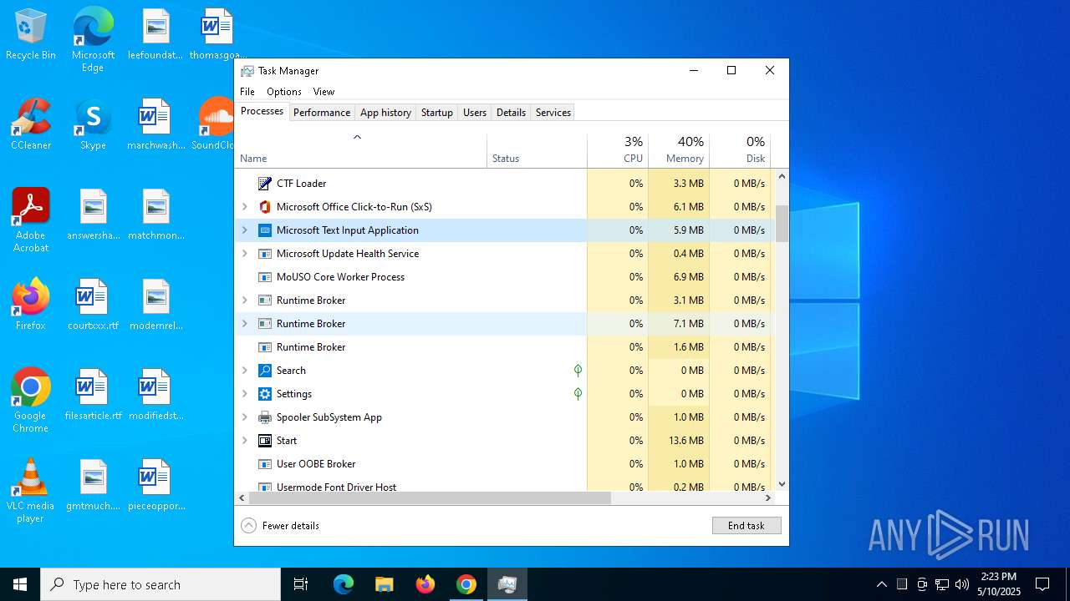The width and height of the screenshot is (1070, 601).
Task: Expand the Runtime Broker using 3.1 MB
Action: [x=245, y=300]
